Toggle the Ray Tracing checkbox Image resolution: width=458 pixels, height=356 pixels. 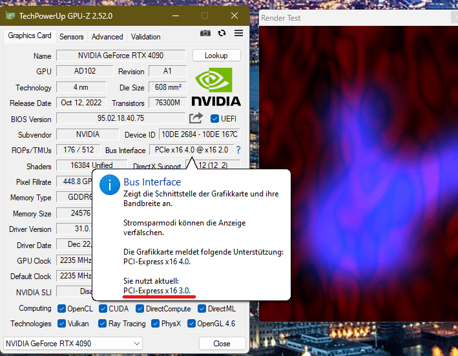point(102,324)
